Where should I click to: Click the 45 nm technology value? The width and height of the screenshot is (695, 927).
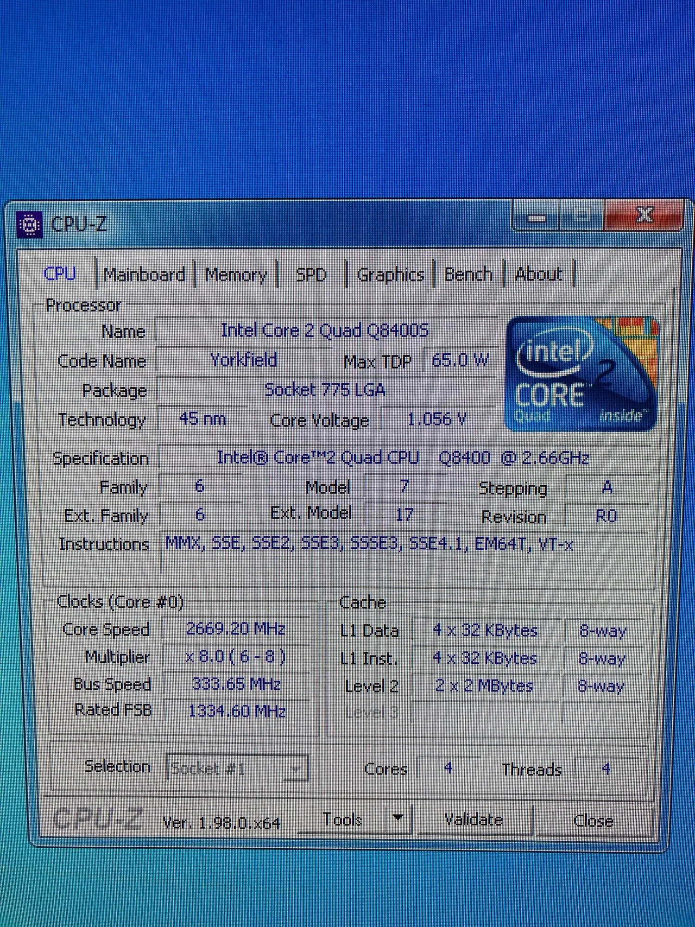pyautogui.click(x=202, y=419)
